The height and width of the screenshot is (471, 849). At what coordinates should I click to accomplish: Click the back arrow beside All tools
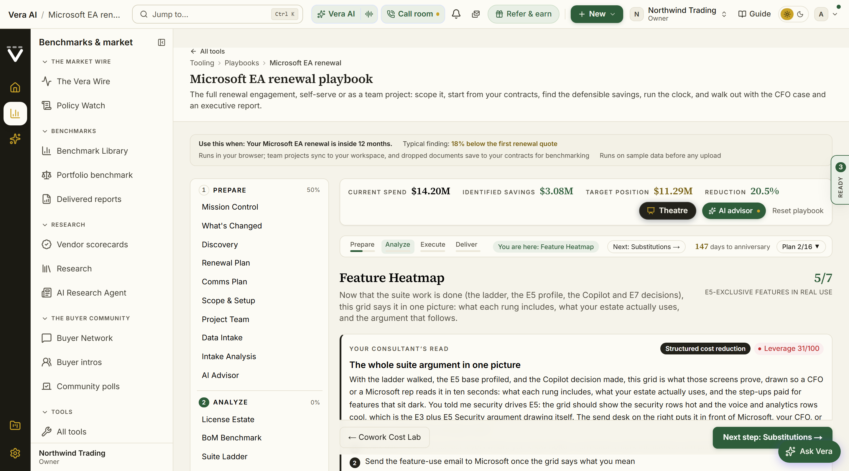(x=193, y=51)
